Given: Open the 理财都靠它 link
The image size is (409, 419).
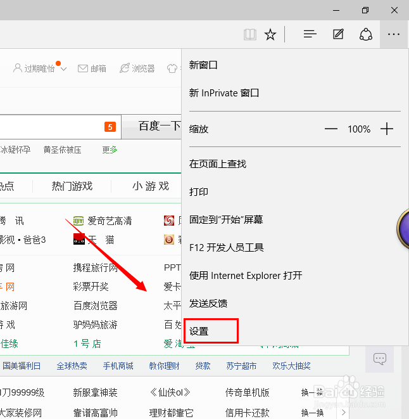Looking at the screenshot, I should coord(171,413).
